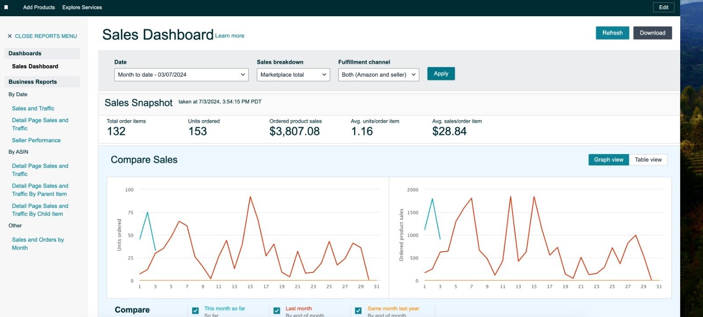Image resolution: width=703 pixels, height=317 pixels.
Task: Click the Apply filter button
Action: point(441,74)
